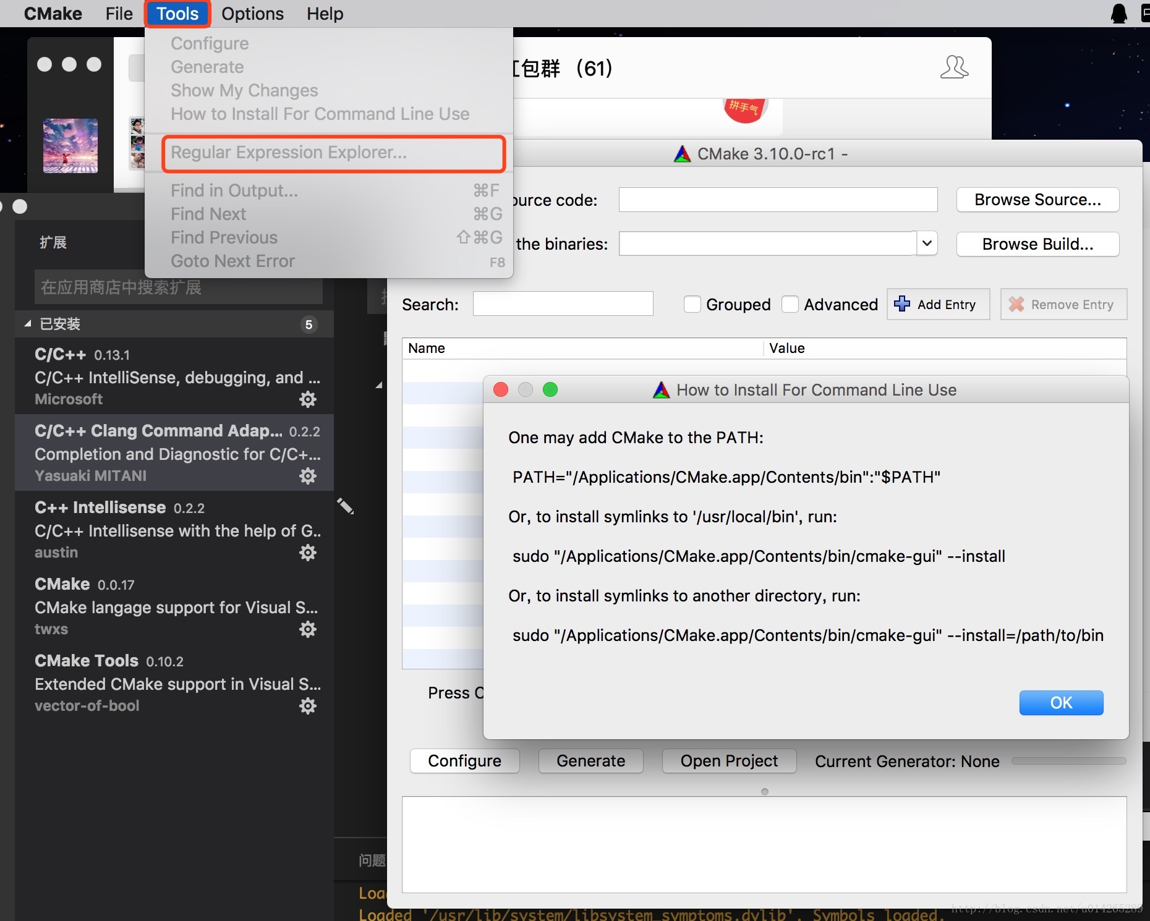Open settings gear for C/C++ extension
The image size is (1150, 921).
(308, 399)
